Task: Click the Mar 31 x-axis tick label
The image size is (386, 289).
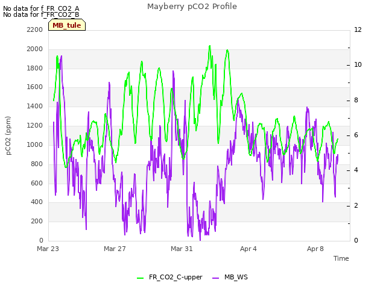Action: coord(182,249)
